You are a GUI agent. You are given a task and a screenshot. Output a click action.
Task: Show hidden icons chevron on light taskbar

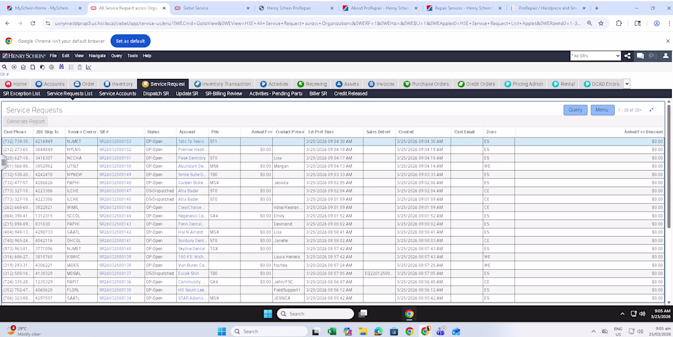coord(593,331)
